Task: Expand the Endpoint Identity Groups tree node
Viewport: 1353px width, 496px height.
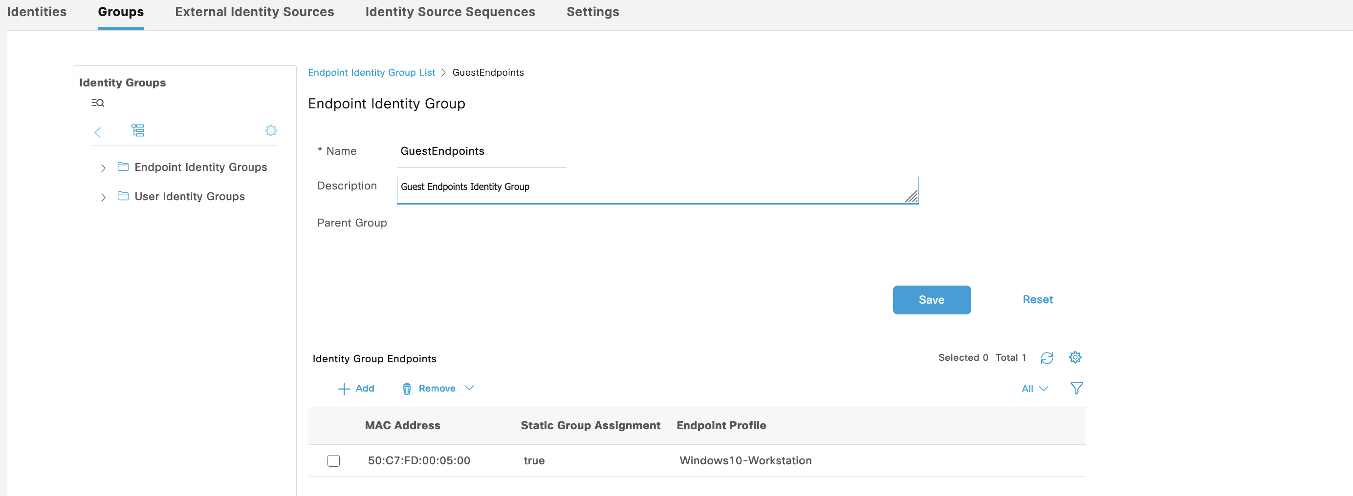Action: coord(103,168)
